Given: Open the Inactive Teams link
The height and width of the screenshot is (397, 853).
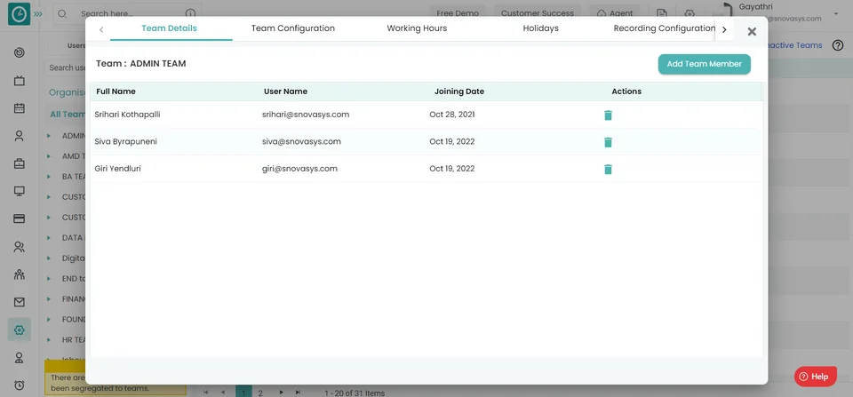Looking at the screenshot, I should coord(794,45).
